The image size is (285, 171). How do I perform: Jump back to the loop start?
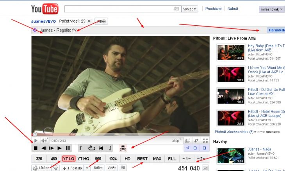coord(101,148)
